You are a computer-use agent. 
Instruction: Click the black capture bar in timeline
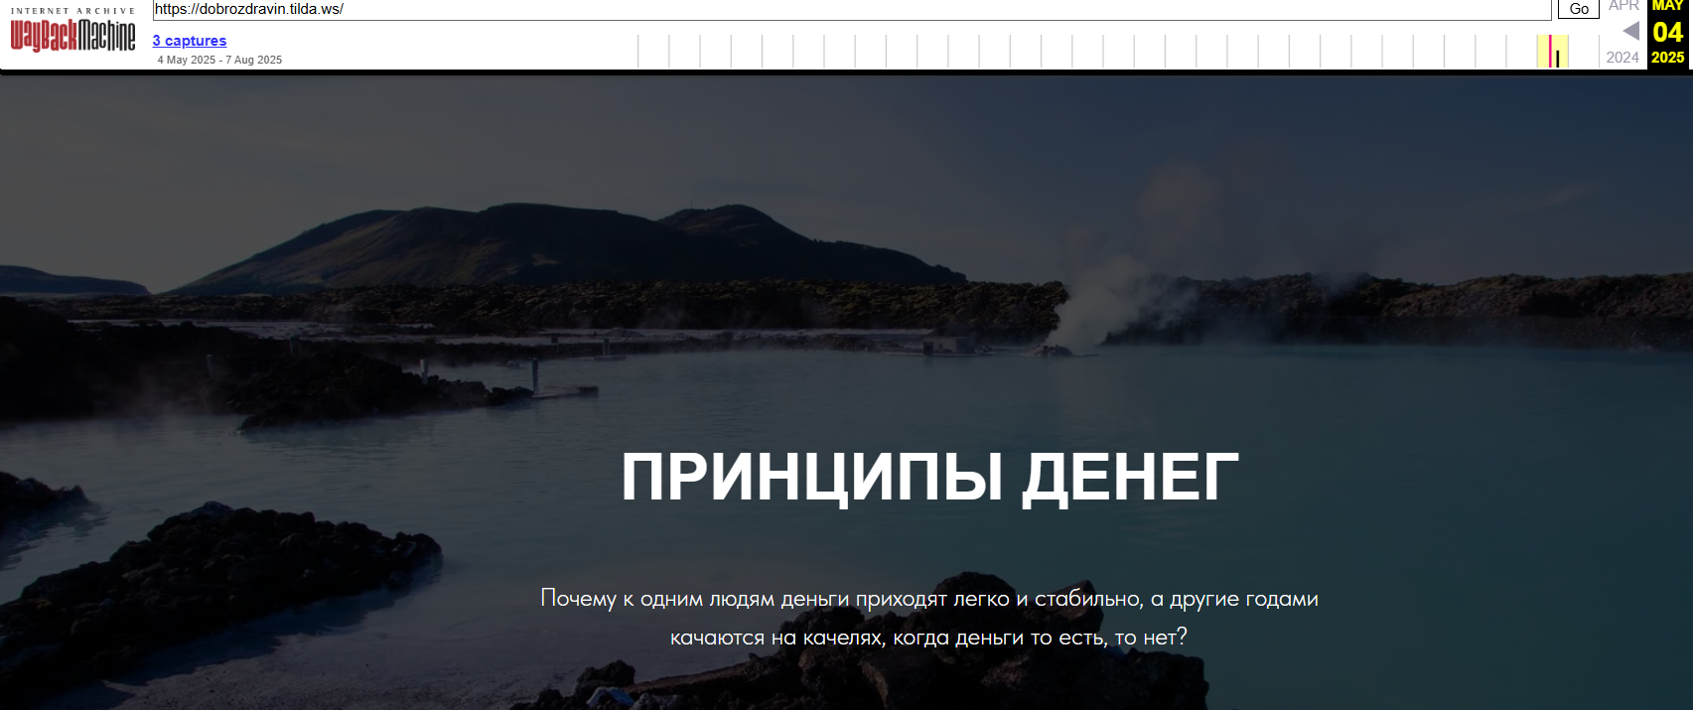[x=1558, y=58]
